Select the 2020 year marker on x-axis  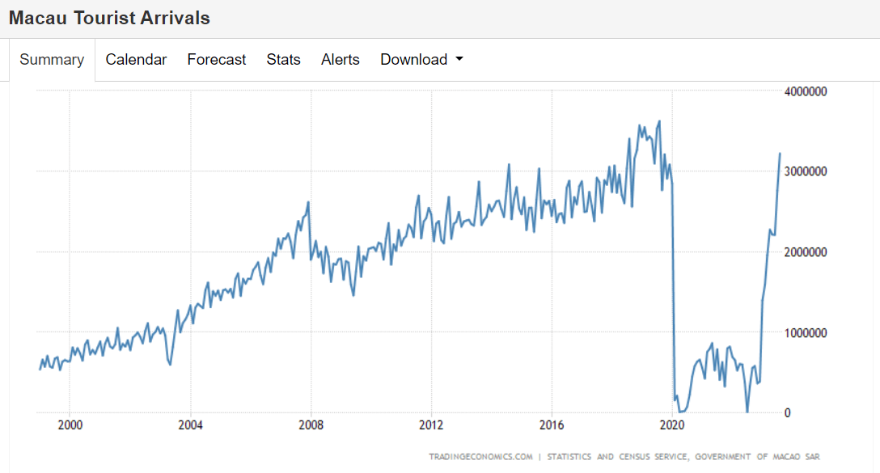pos(672,424)
